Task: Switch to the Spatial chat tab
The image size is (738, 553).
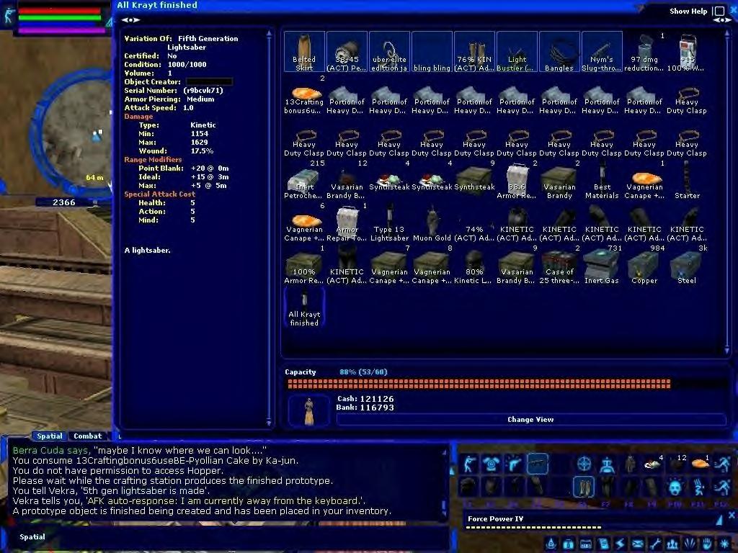Action: click(x=49, y=436)
